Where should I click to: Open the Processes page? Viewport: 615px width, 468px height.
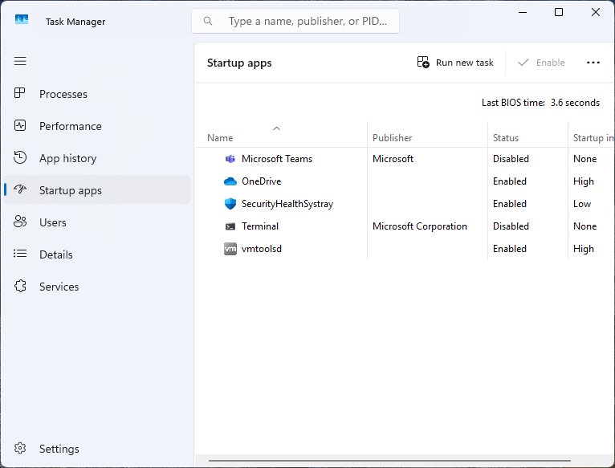(x=97, y=94)
